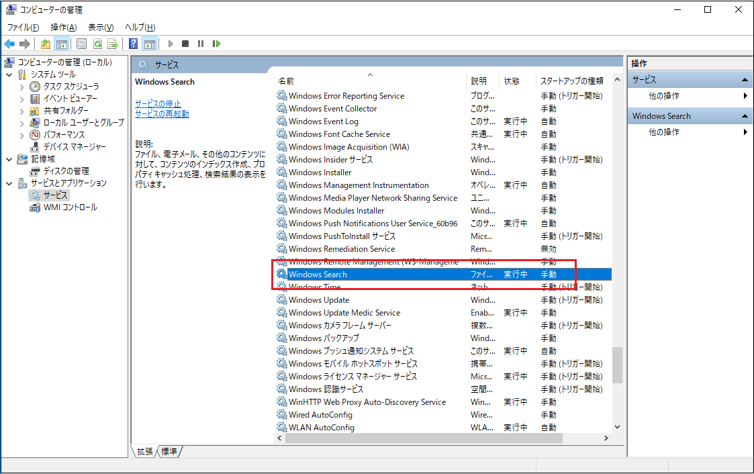
Task: Open the ファイル(F) menu
Action: [x=23, y=28]
